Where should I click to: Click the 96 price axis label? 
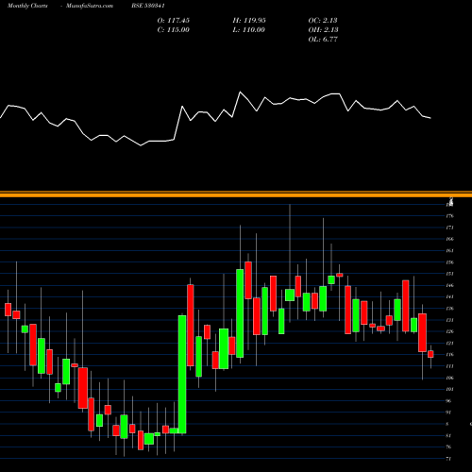[x=448, y=401]
